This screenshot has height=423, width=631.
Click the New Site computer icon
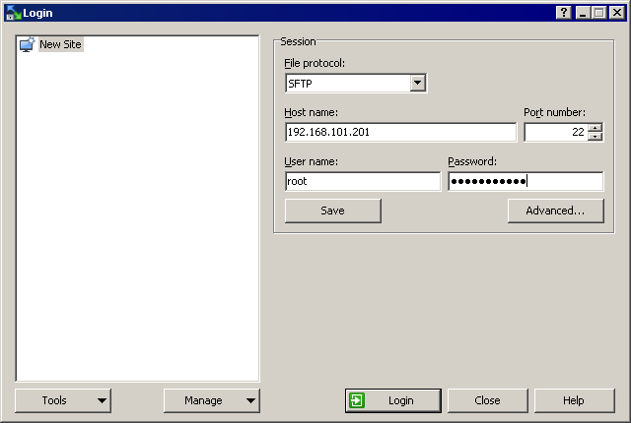(27, 44)
